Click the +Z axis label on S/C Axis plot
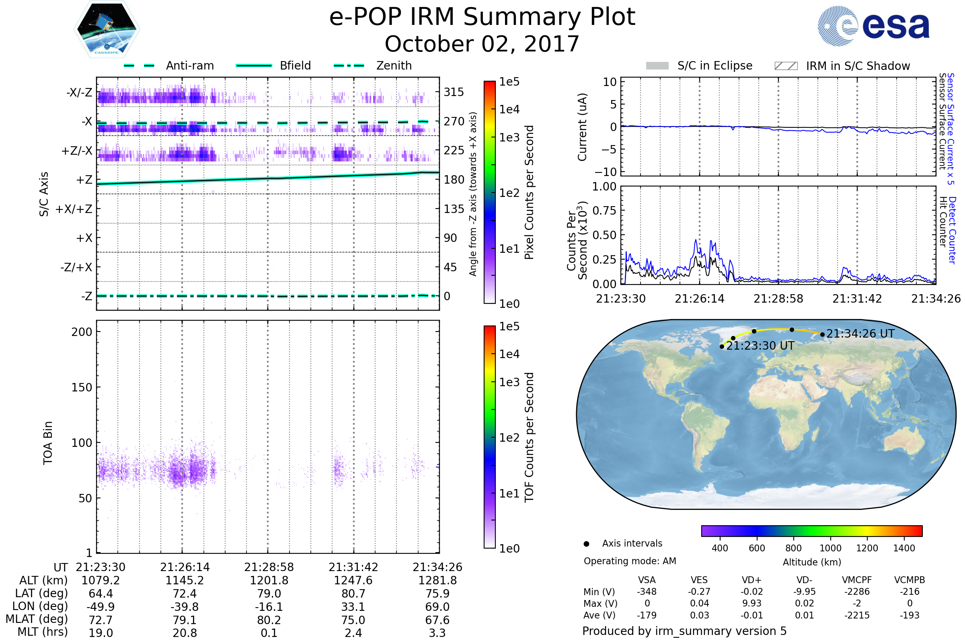Viewport: 965px width, 643px height. (84, 180)
